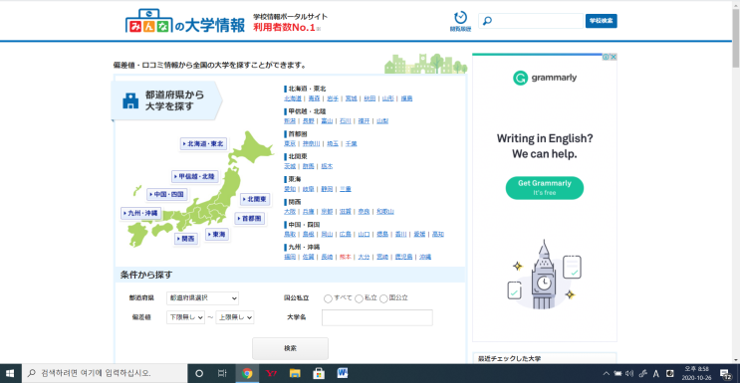Viewport: 740px width, 383px height.
Task: Click the volume speaker icon in the tray
Action: [629, 374]
